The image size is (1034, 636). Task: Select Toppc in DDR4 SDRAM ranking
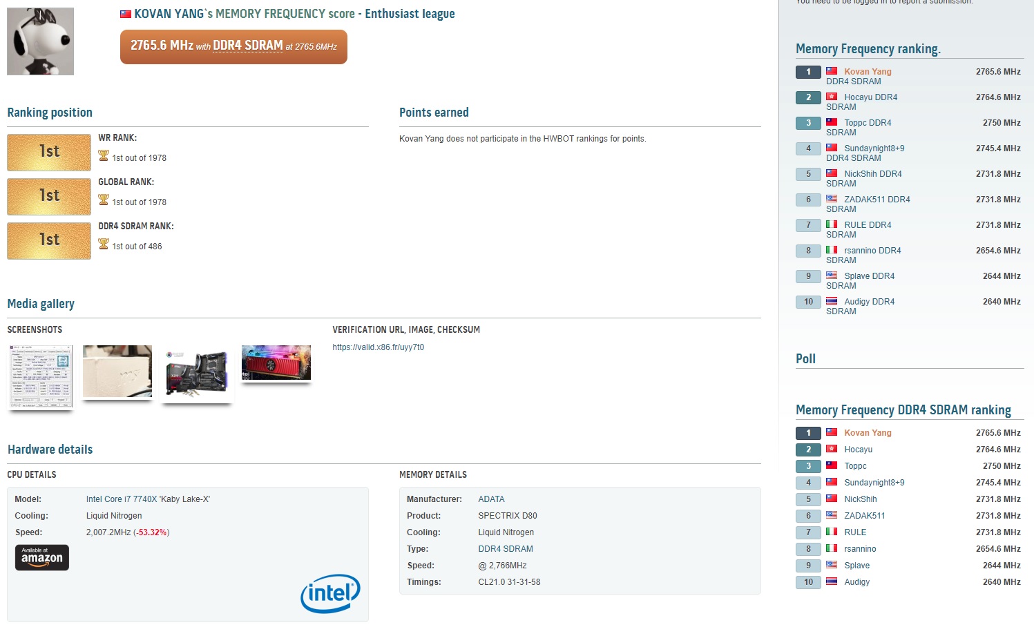[x=854, y=465]
